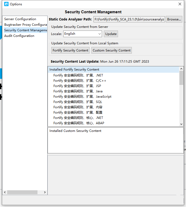Select rule pack ending with SQL
The width and height of the screenshot is (186, 207).
click(78, 102)
